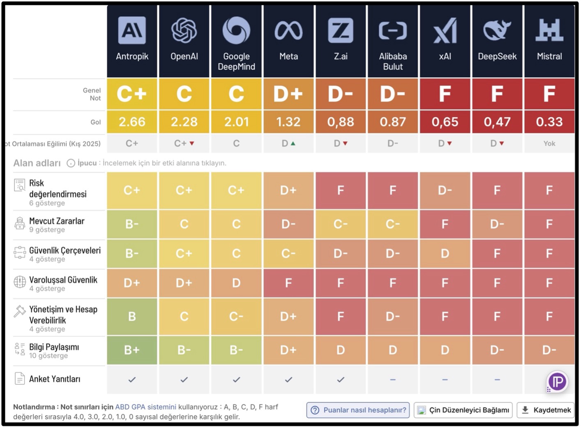Select the OpenAI logo in header

184,30
